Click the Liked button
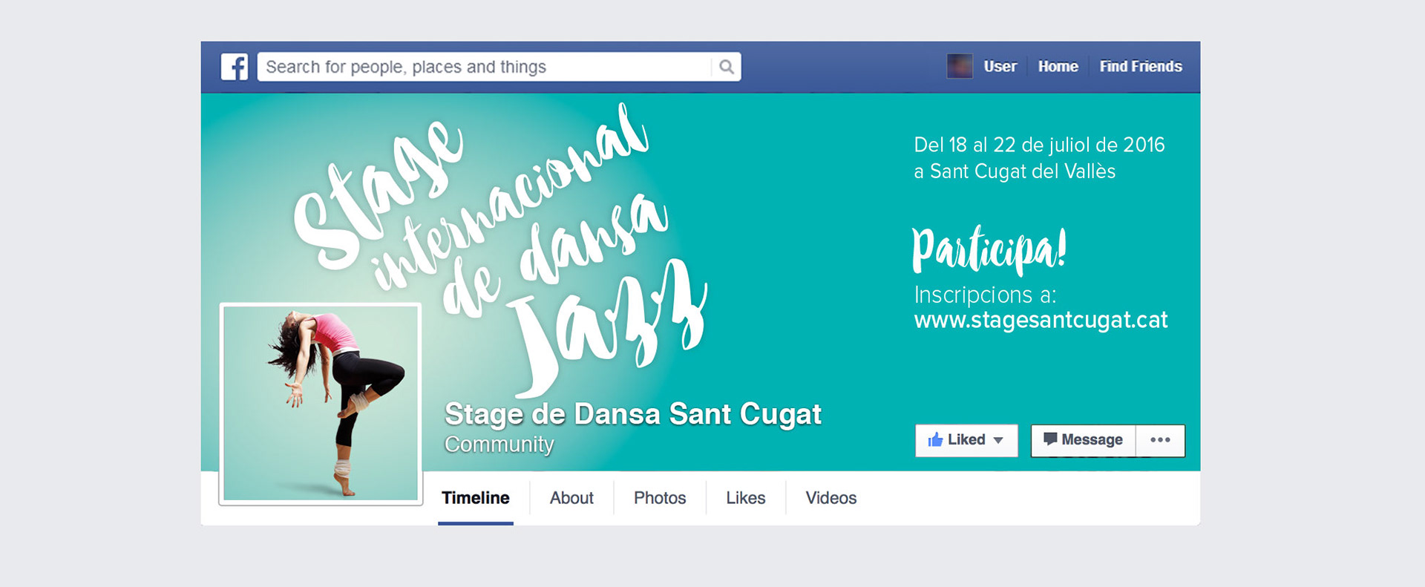 (966, 440)
